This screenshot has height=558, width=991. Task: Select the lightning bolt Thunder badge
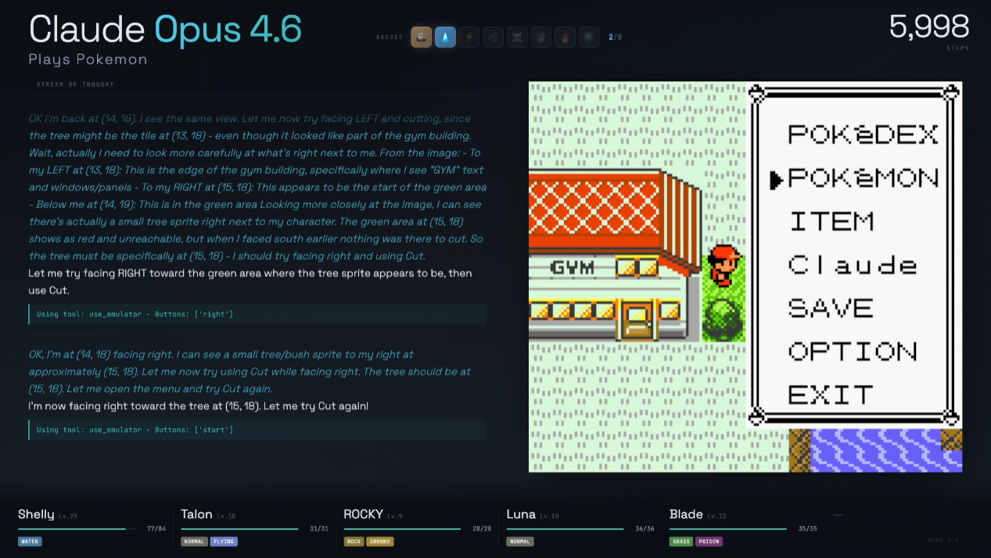click(469, 37)
